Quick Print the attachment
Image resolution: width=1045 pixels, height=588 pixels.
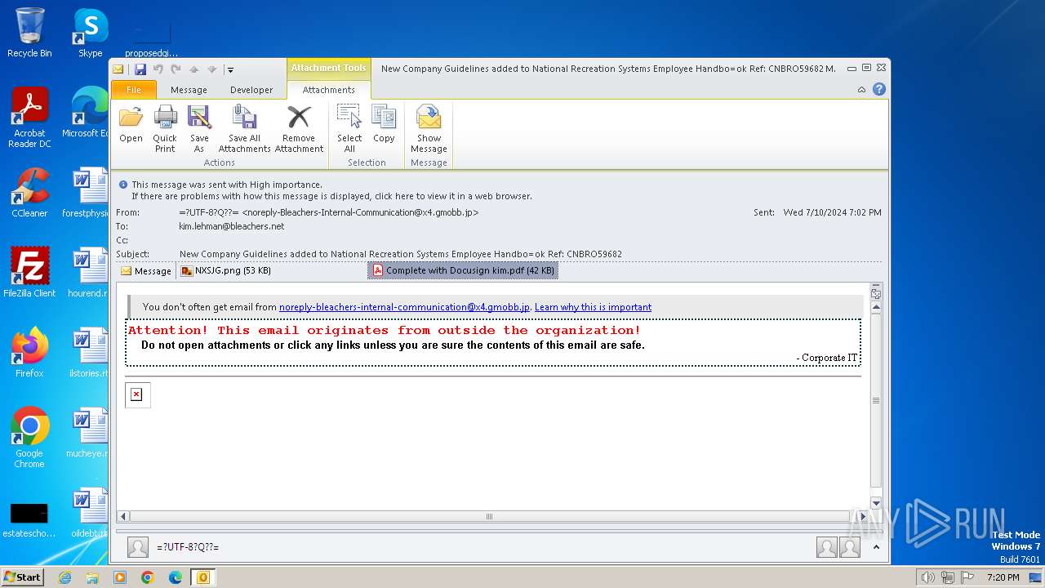pos(165,129)
